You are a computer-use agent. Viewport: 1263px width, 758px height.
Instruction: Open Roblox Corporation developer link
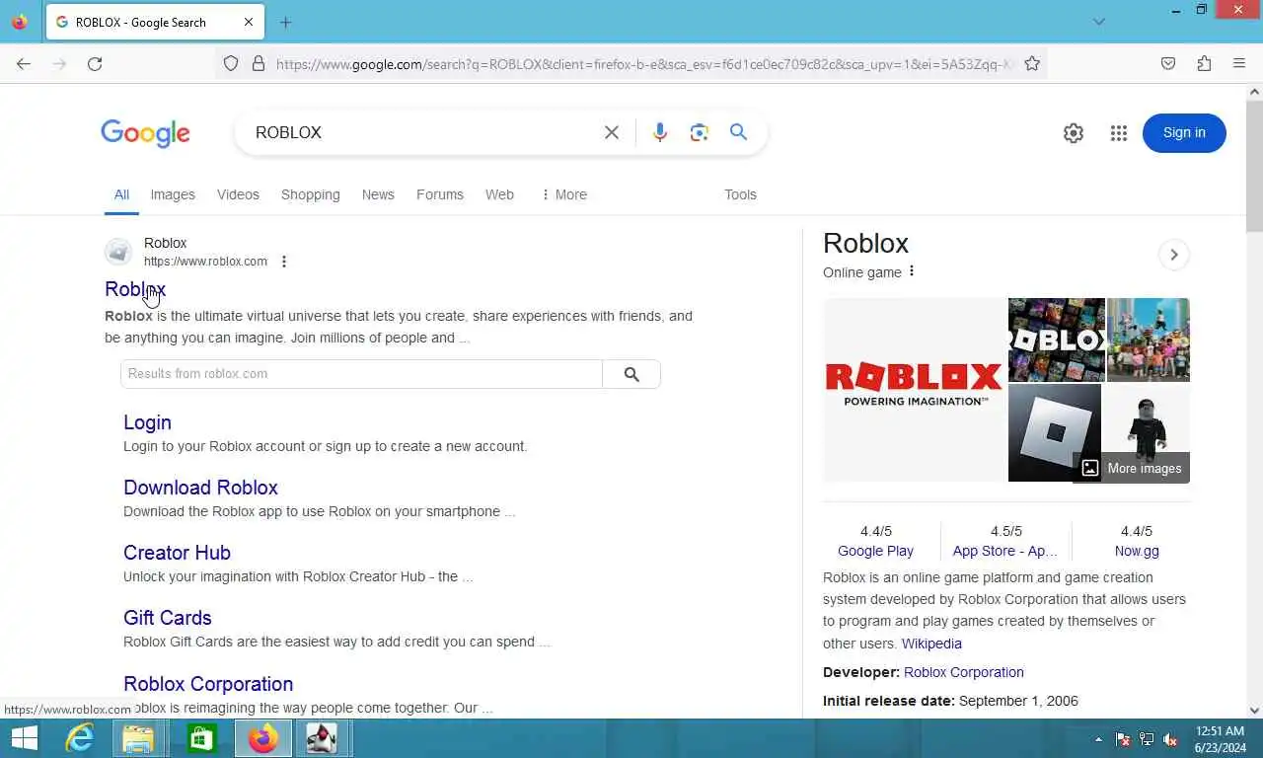[964, 672]
